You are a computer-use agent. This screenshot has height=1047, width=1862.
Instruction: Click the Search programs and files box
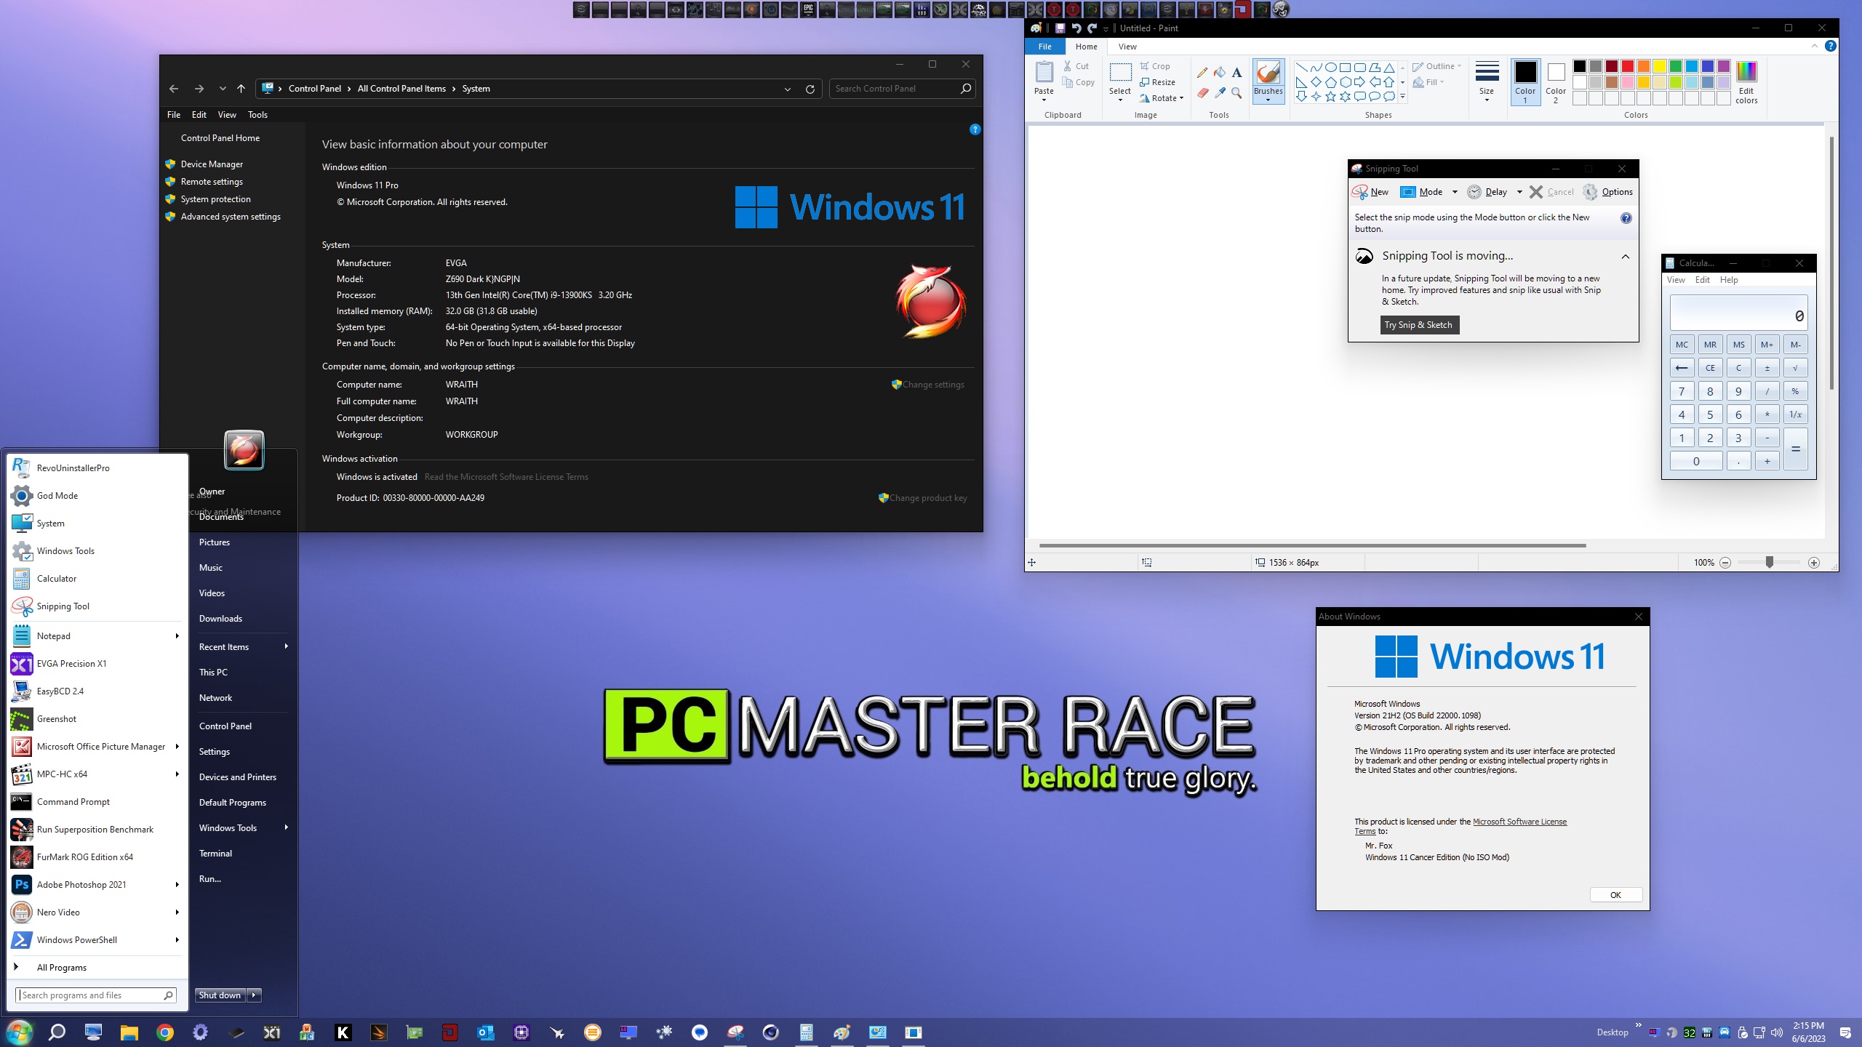[x=96, y=995]
